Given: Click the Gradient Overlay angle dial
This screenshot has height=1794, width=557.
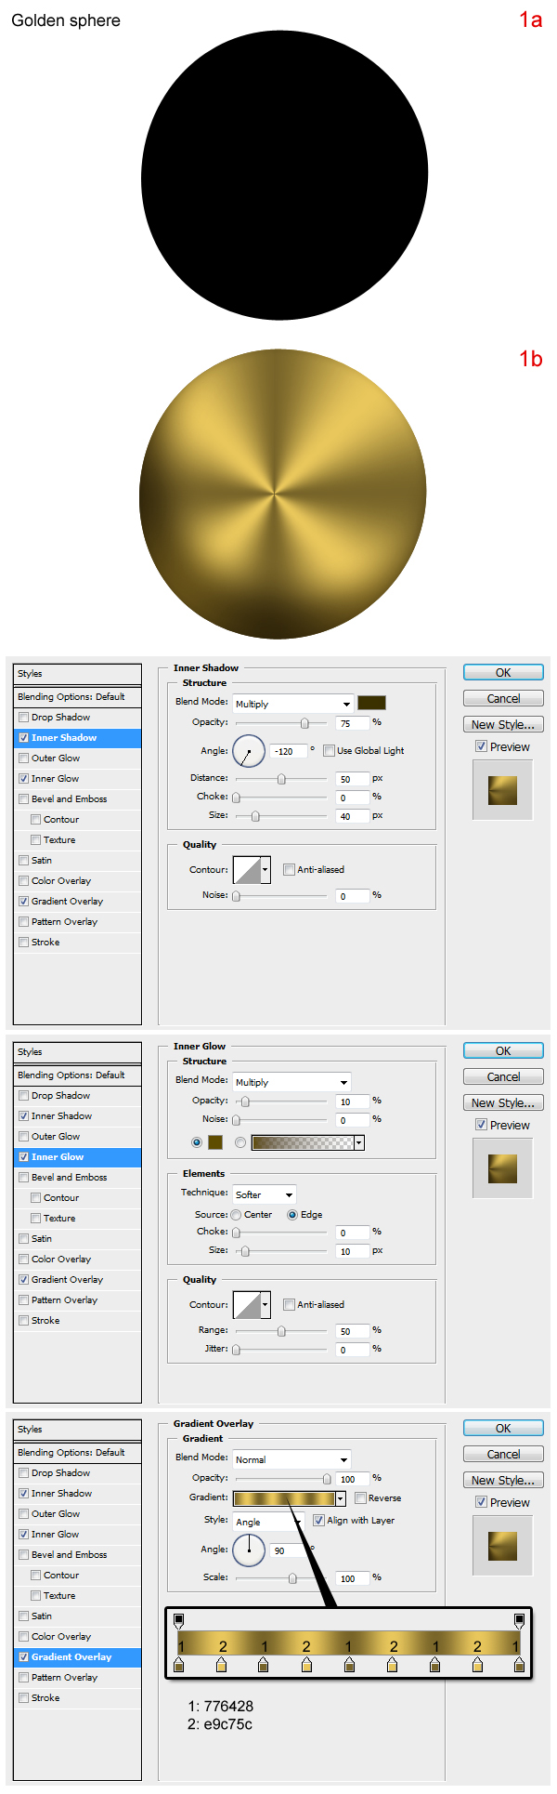Looking at the screenshot, I should coord(248,1550).
